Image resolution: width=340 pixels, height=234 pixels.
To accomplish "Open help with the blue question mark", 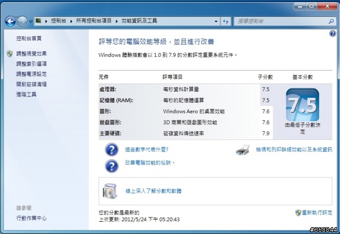I will click(333, 33).
